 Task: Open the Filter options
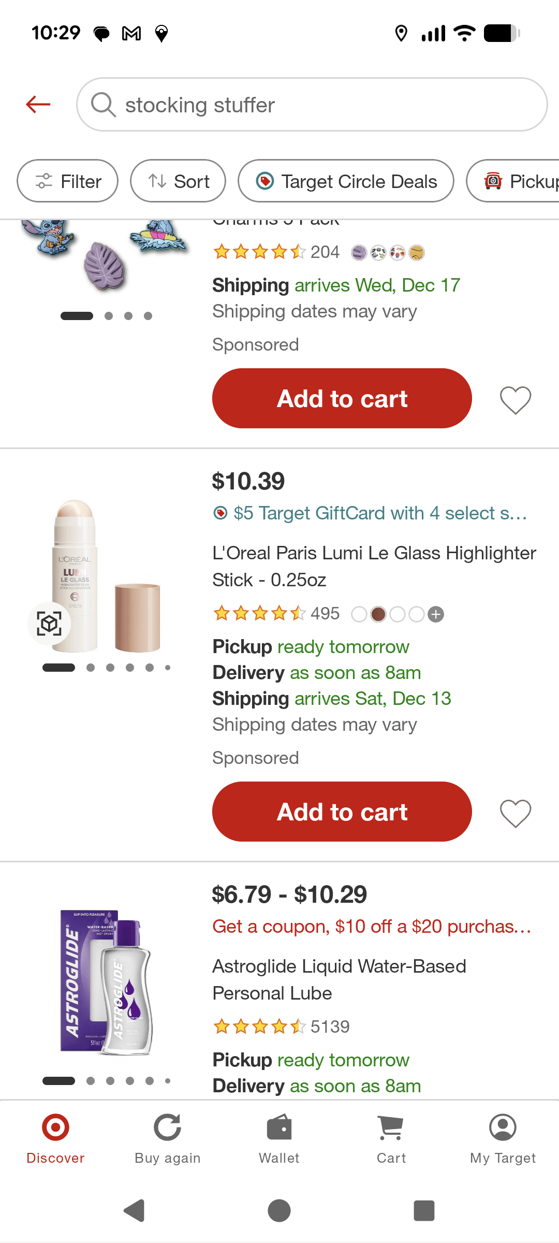tap(68, 181)
